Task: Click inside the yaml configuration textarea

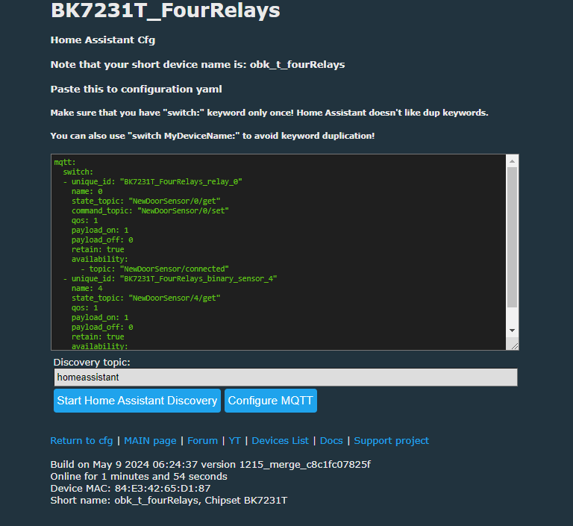Action: point(278,252)
